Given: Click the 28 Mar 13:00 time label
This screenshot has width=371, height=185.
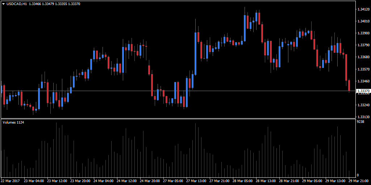Looking at the screenshot, I should [266, 181].
